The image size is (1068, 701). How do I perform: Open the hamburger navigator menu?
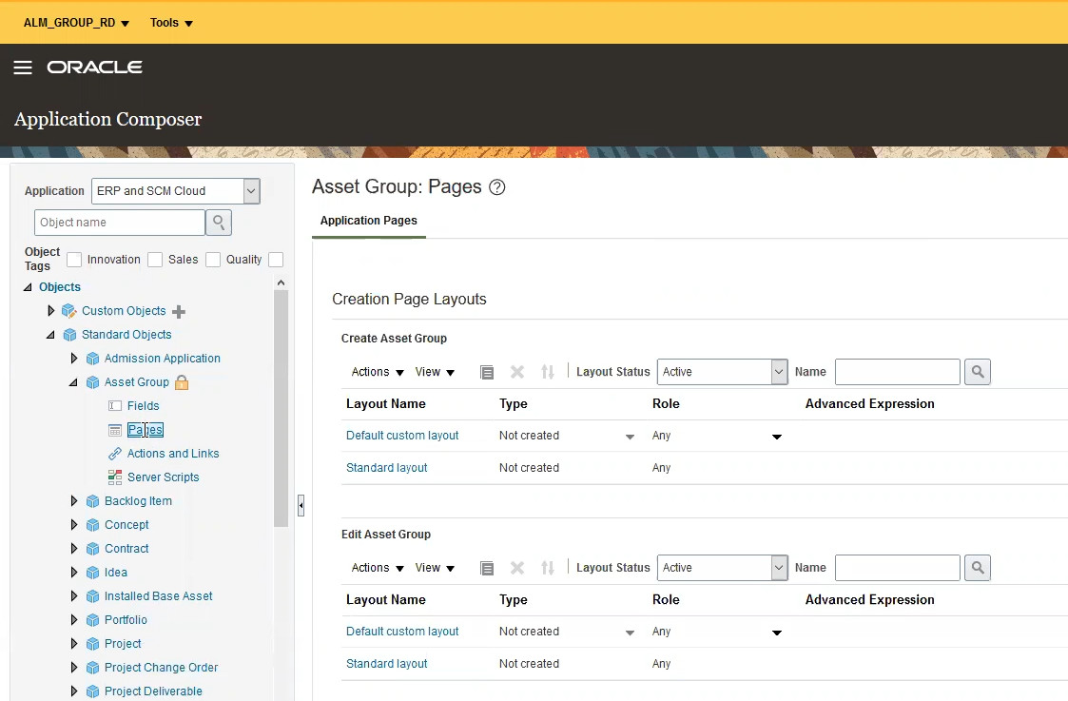[x=23, y=68]
